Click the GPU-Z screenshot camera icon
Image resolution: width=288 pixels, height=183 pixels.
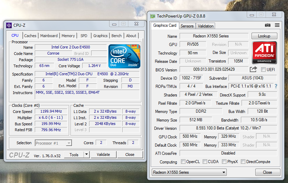tap(268, 25)
